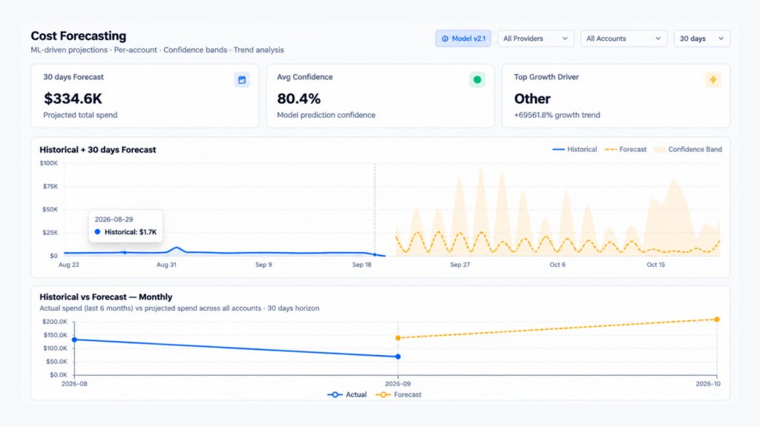
Task: Click the $334.6K projected total value
Action: click(x=73, y=99)
